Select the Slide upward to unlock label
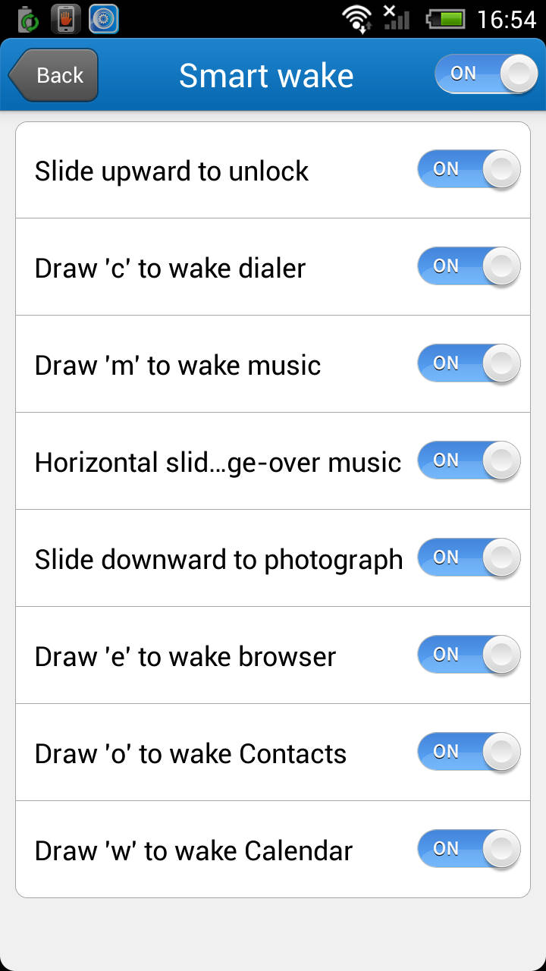 tap(171, 171)
